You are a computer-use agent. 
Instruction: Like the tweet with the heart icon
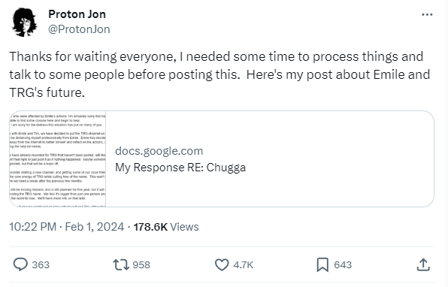click(222, 264)
